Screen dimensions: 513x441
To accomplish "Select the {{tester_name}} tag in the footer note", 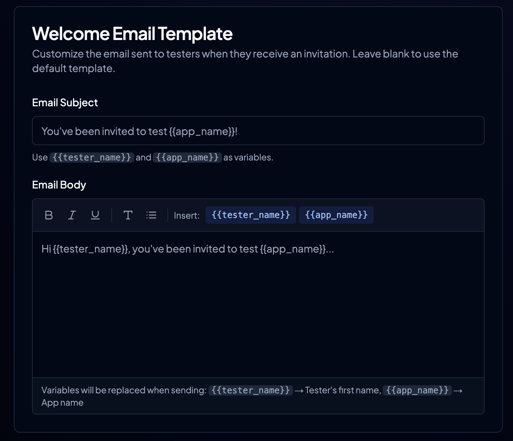I will tap(250, 390).
